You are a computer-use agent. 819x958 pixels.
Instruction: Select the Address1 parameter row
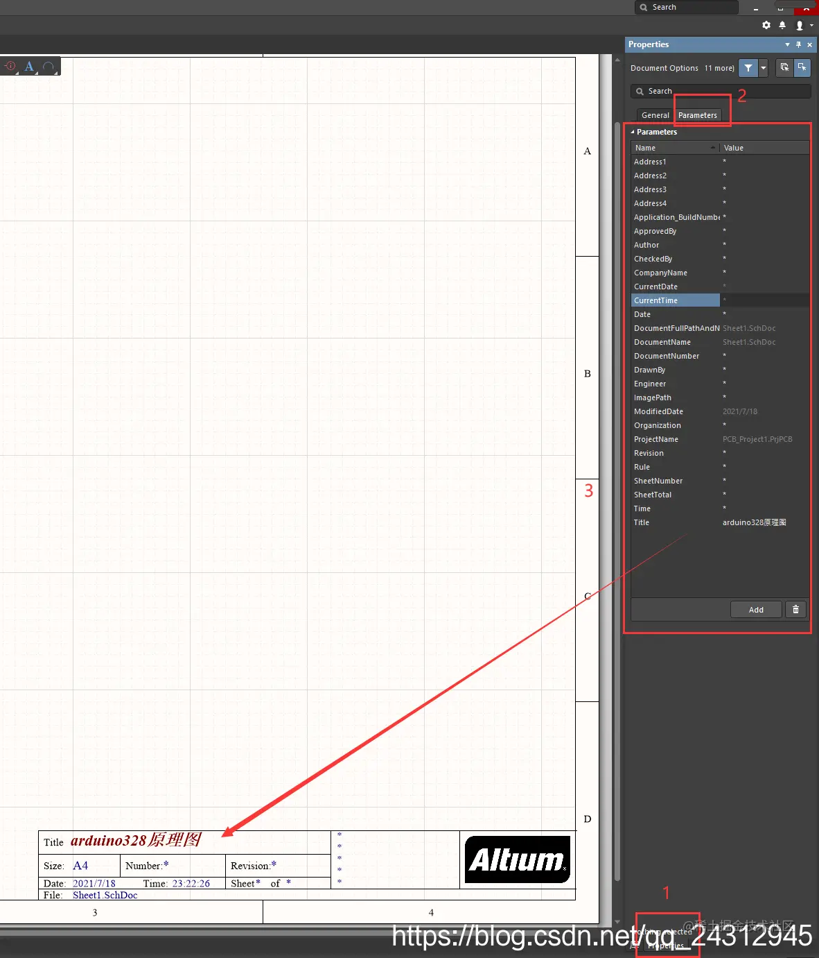[x=720, y=162]
